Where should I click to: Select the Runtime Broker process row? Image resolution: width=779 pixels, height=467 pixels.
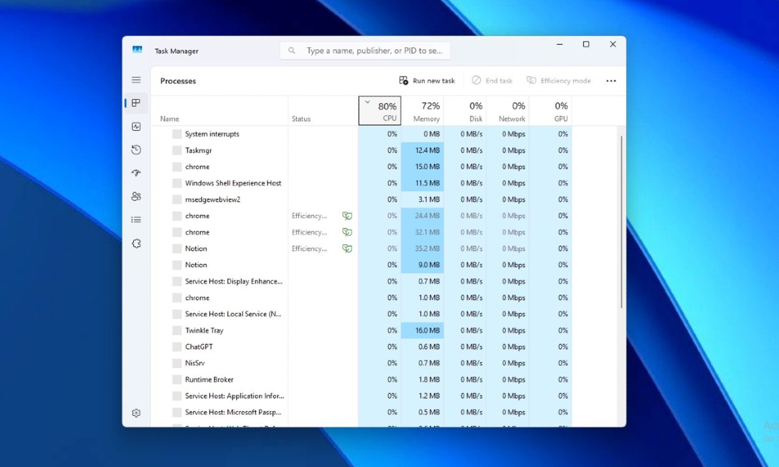tap(361, 379)
